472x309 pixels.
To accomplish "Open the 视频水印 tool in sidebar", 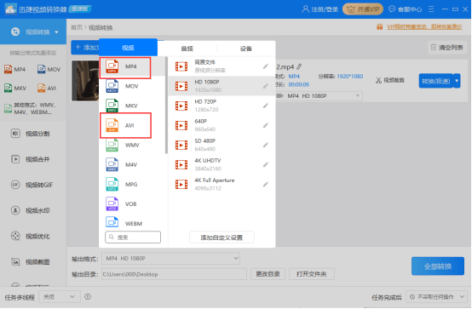I will tap(30, 210).
